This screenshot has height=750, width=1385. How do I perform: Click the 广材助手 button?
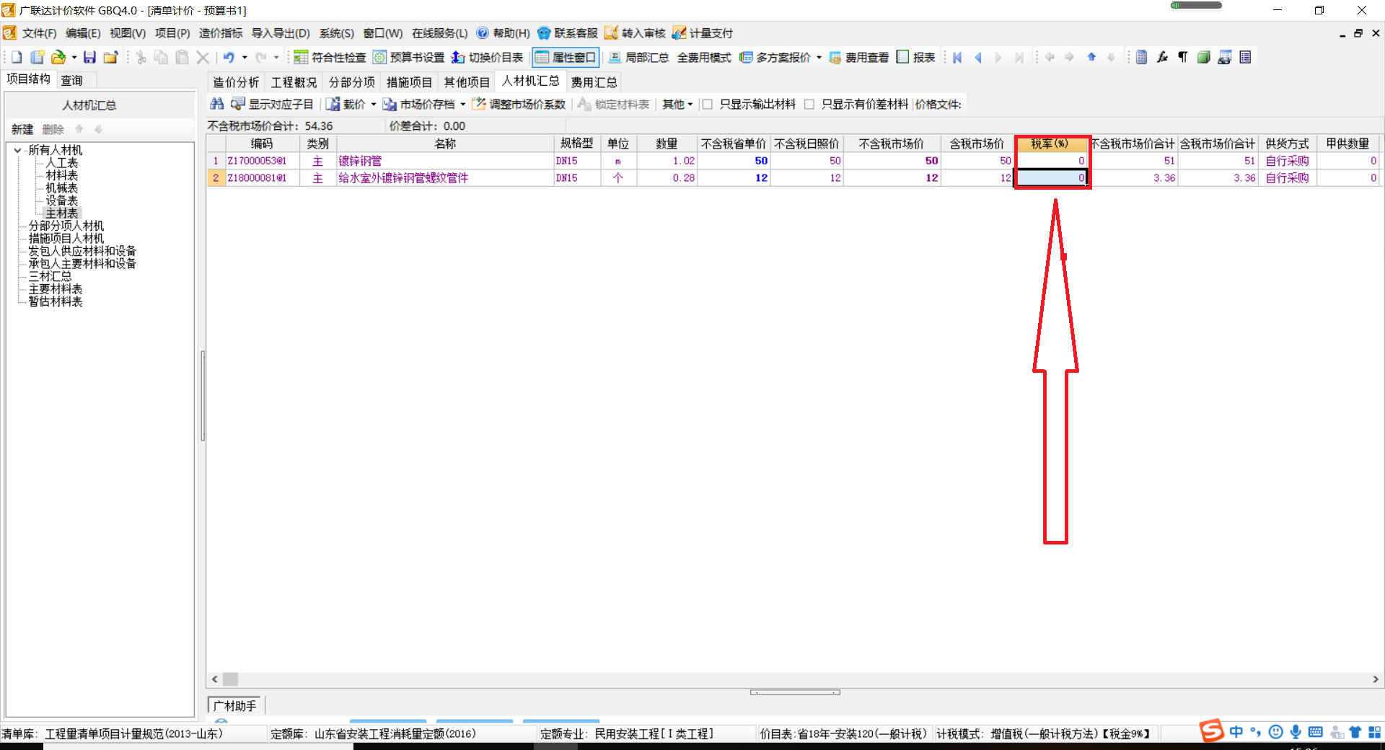(x=235, y=705)
